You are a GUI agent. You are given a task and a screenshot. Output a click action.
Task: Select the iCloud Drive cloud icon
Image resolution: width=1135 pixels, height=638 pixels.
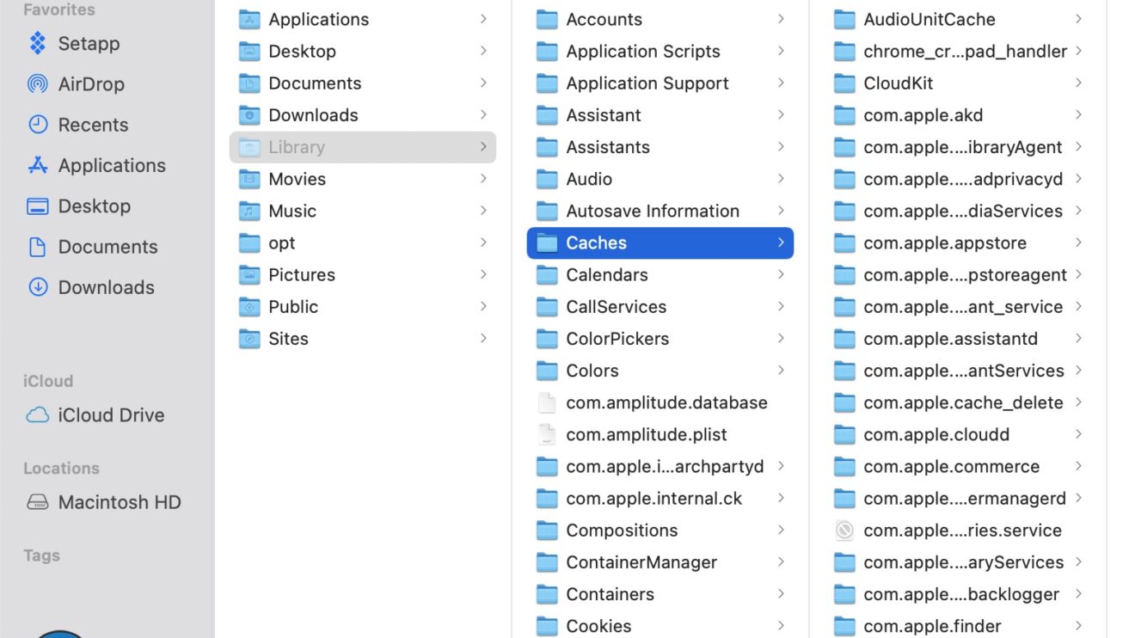[38, 415]
